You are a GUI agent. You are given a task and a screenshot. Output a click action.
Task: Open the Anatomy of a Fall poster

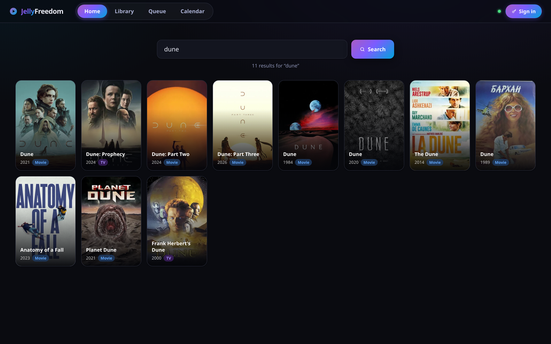tap(45, 221)
